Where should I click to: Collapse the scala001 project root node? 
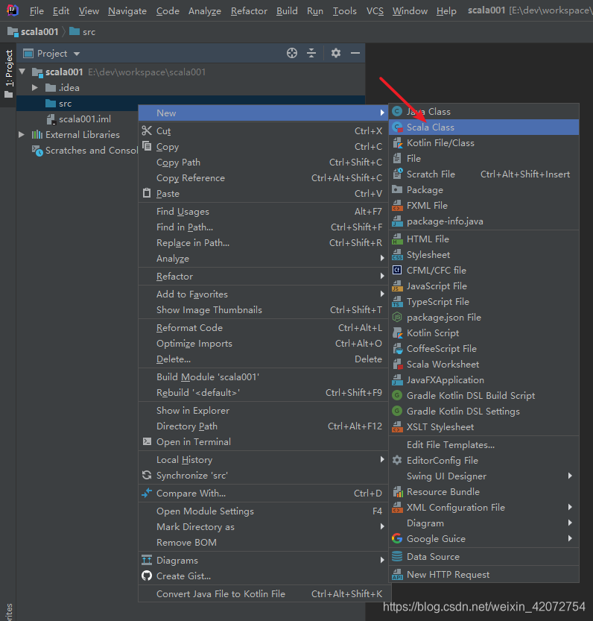[x=22, y=72]
